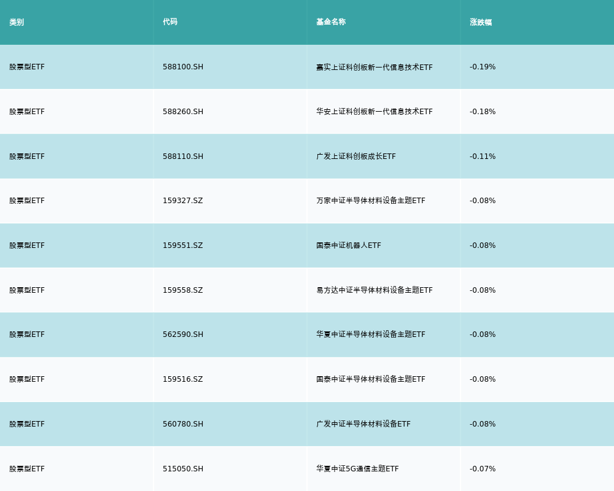Click 股票型ETF in the 159551.SZ row
This screenshot has height=491, width=614.
(x=27, y=245)
